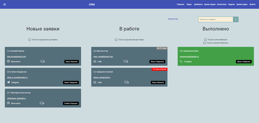This screenshot has height=123, width=259.
Task: Click the В работе column heading
Action: click(x=129, y=29)
